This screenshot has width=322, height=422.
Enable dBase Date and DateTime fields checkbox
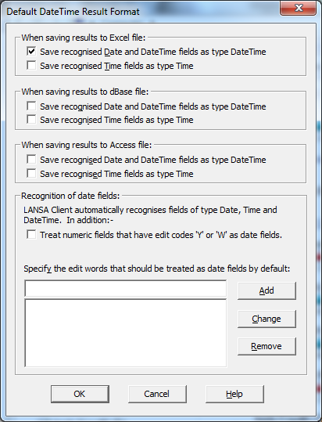tap(31, 106)
